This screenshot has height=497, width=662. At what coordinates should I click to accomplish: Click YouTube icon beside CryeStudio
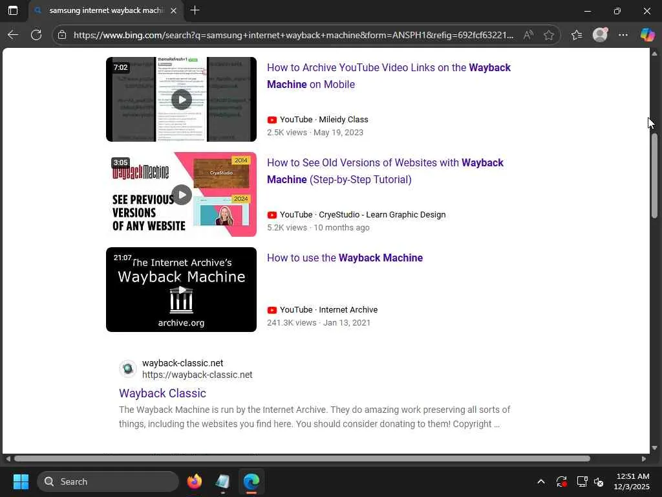tap(272, 215)
